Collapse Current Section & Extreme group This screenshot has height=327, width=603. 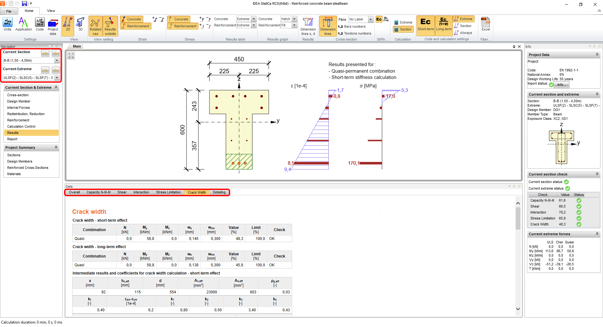click(56, 87)
